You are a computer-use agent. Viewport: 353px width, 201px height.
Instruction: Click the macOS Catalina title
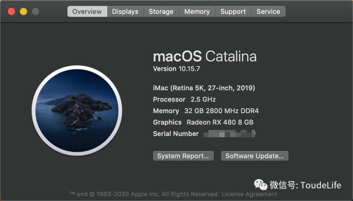coord(205,56)
